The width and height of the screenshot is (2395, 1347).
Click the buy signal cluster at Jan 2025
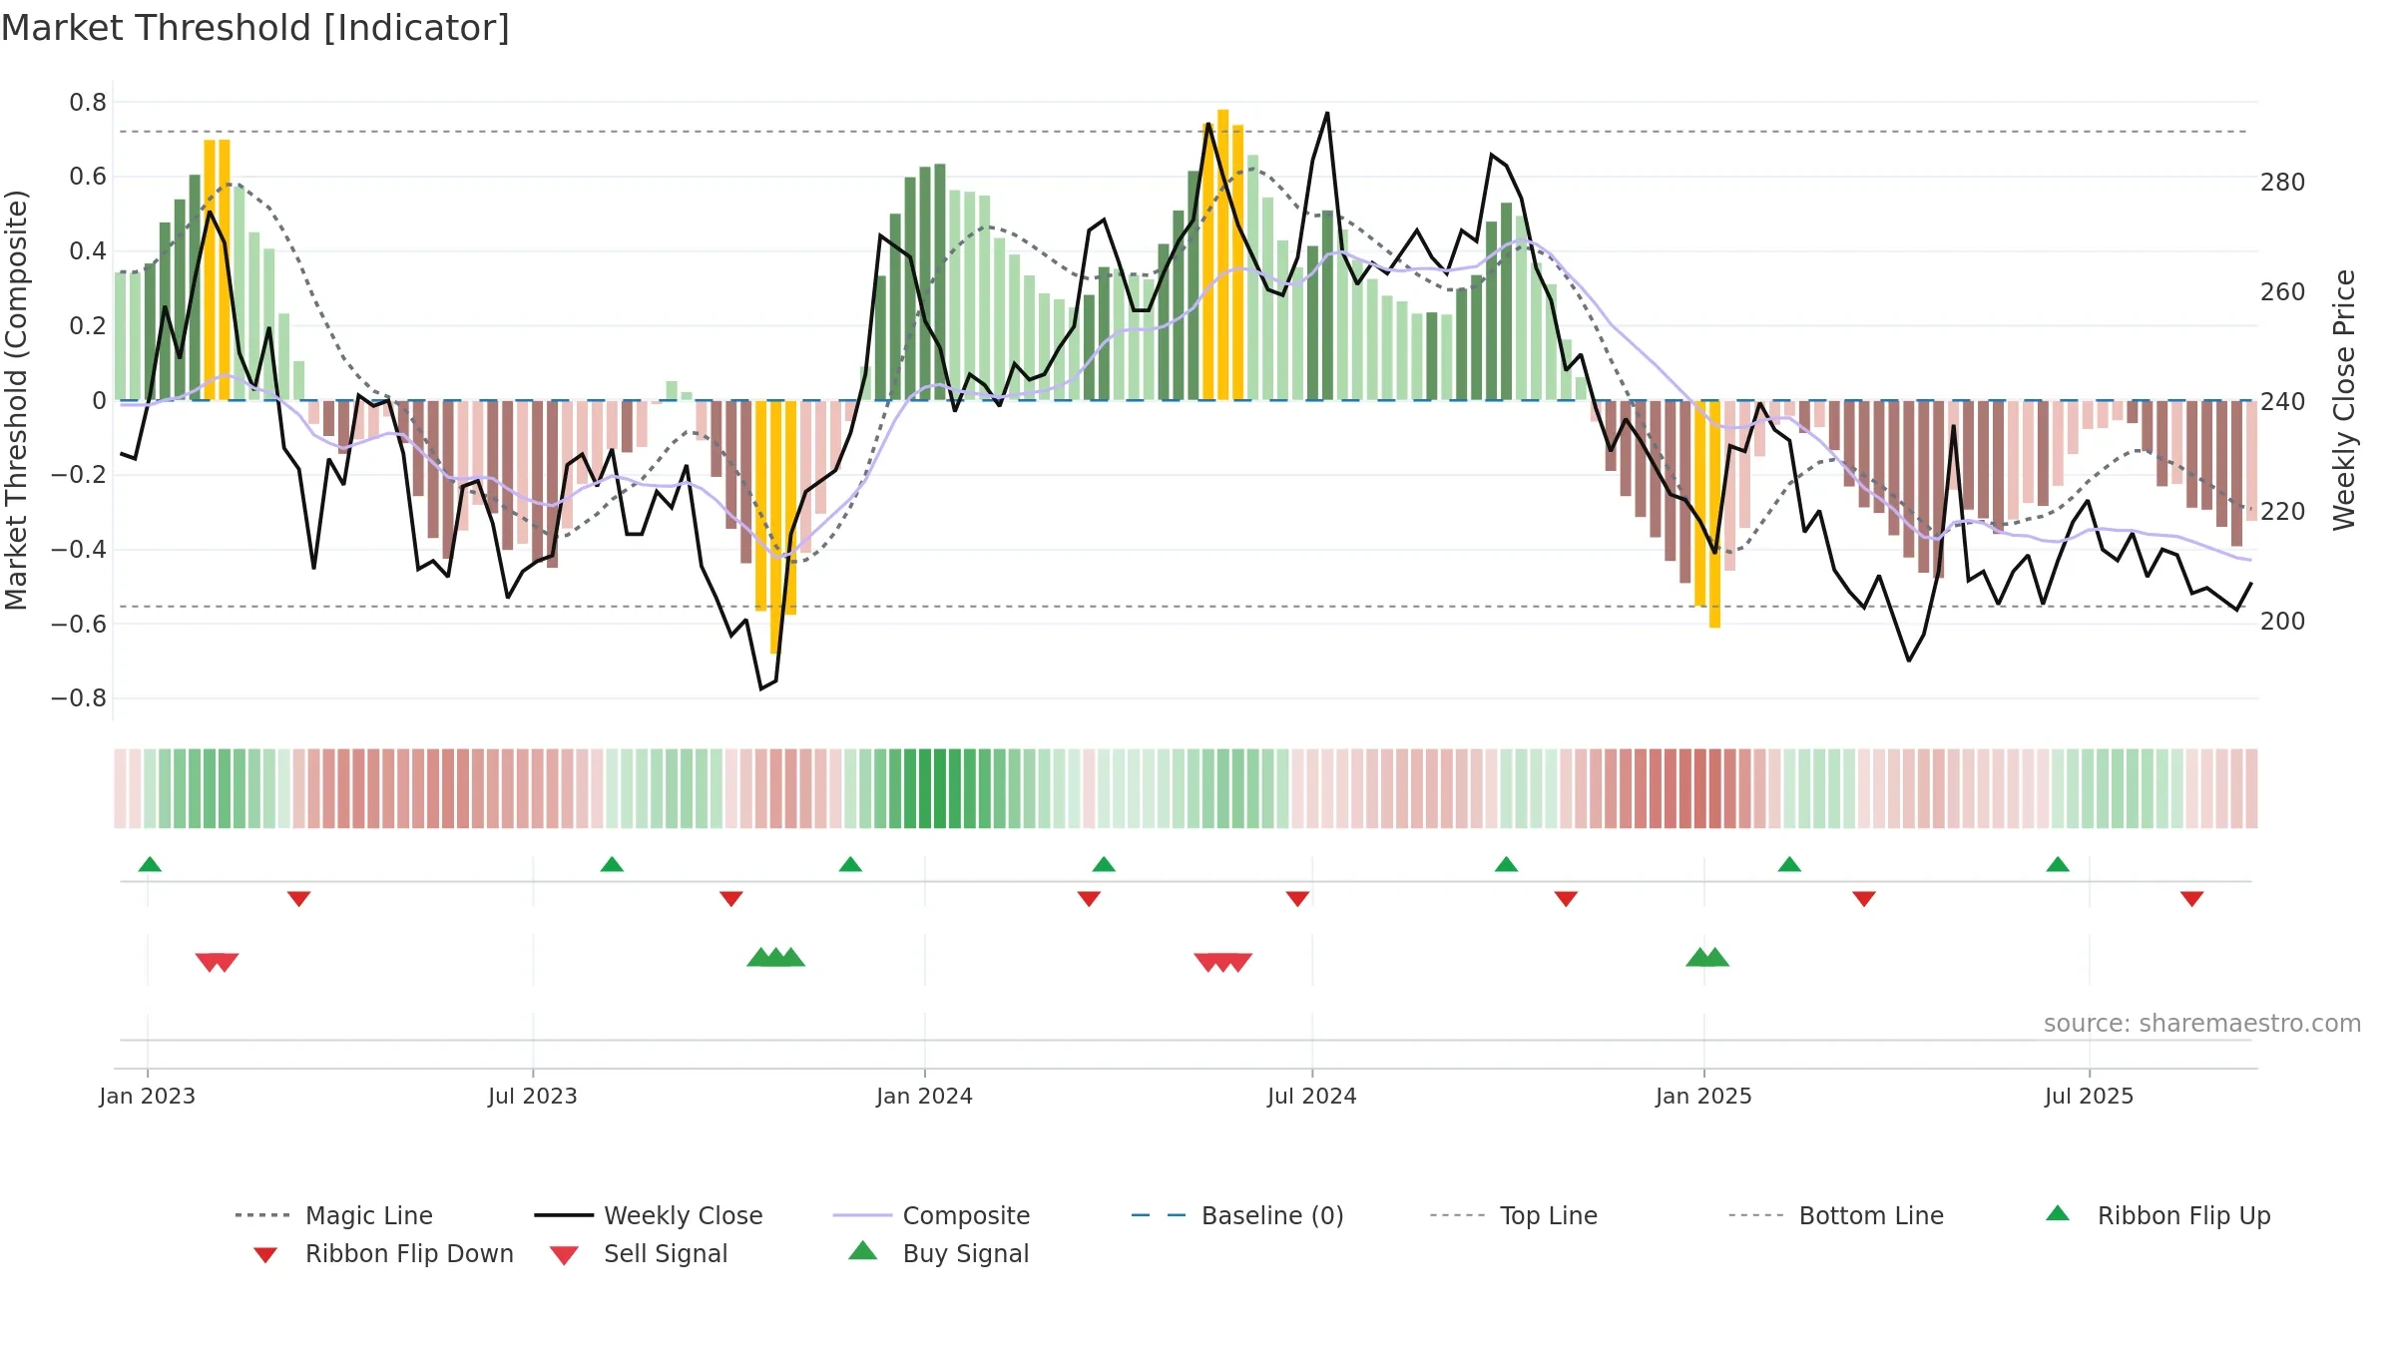click(1706, 957)
